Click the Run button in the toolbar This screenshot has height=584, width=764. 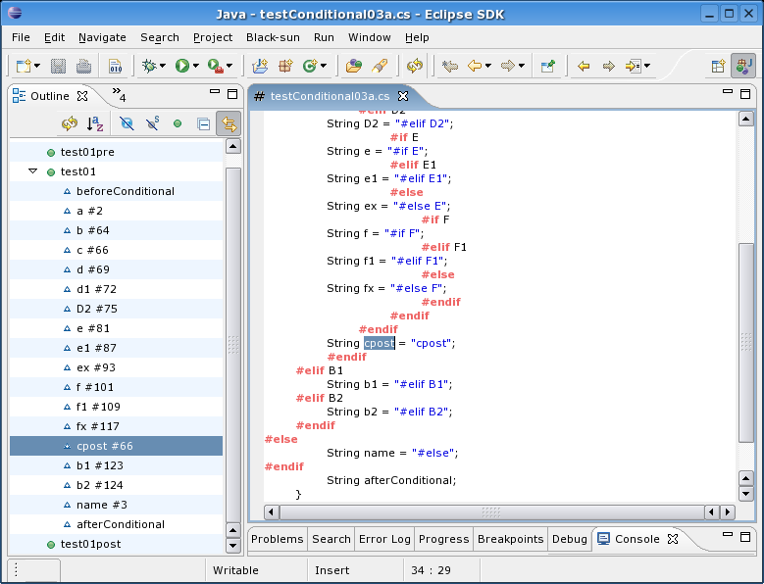pos(181,66)
